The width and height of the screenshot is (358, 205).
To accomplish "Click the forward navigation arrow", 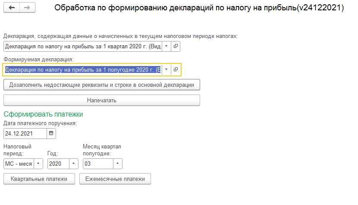I will tap(27, 8).
